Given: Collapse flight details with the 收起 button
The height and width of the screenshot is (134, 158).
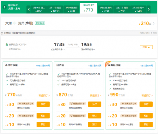Looking at the screenshot, I should coord(146,47).
